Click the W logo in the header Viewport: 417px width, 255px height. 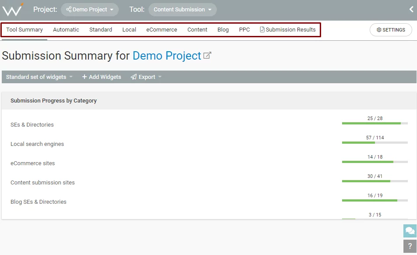13,10
